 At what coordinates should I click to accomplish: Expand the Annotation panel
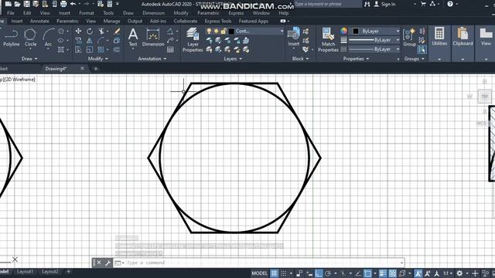click(152, 59)
